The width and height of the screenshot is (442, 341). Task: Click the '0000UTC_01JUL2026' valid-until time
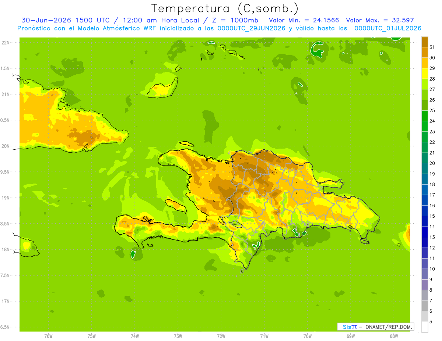[388, 28]
